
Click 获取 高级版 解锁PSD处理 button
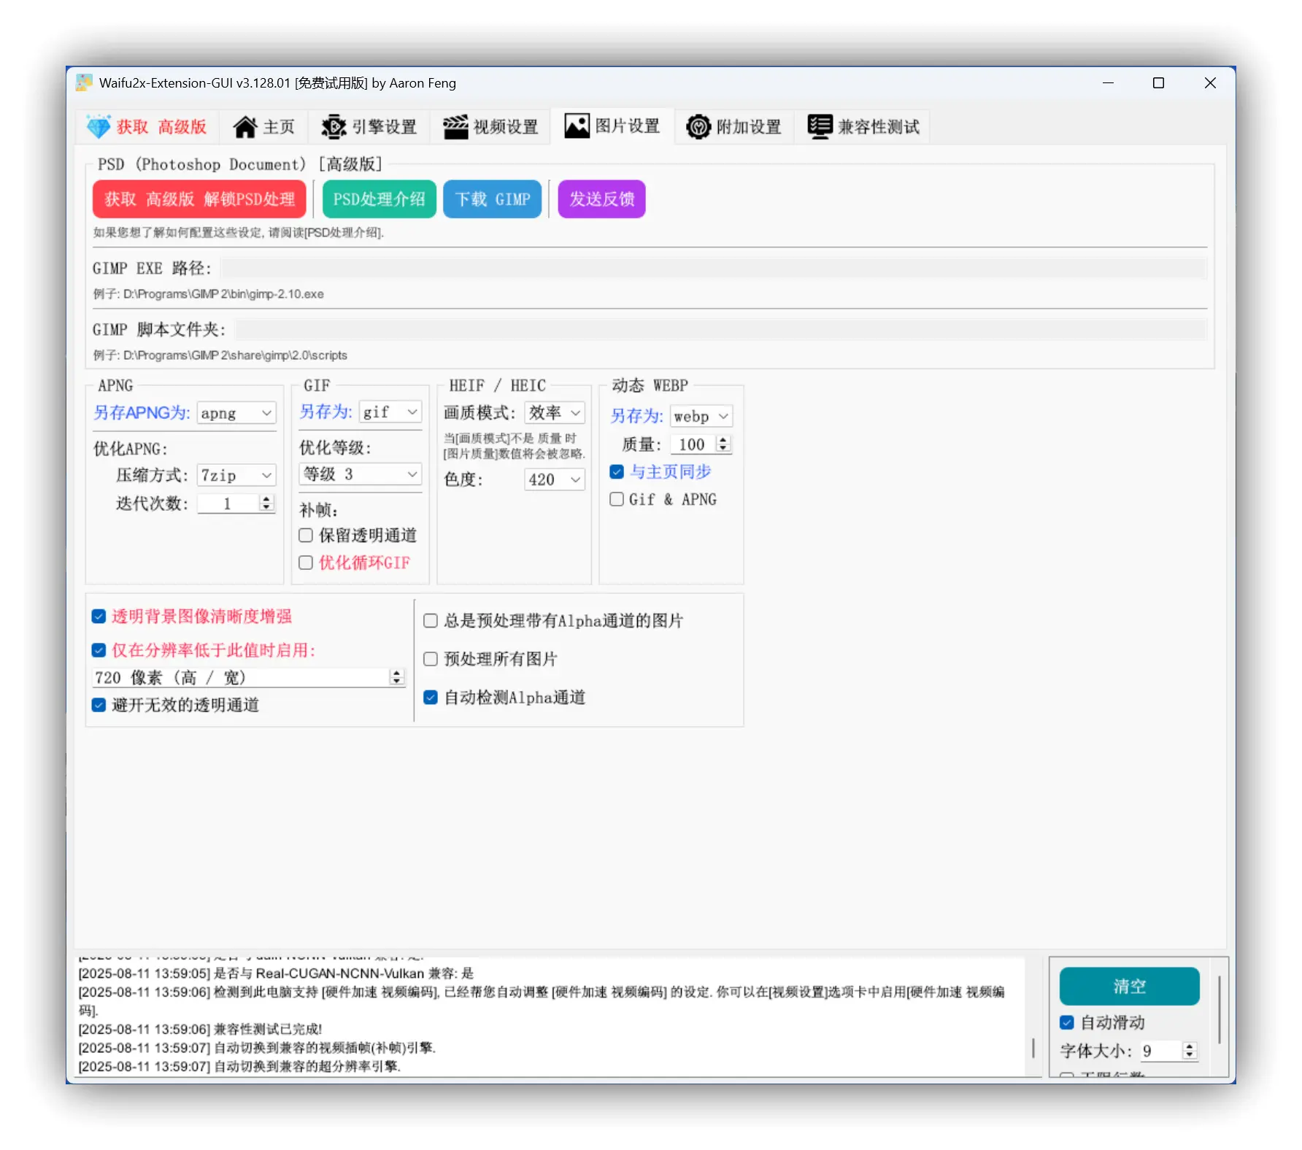[x=199, y=199]
